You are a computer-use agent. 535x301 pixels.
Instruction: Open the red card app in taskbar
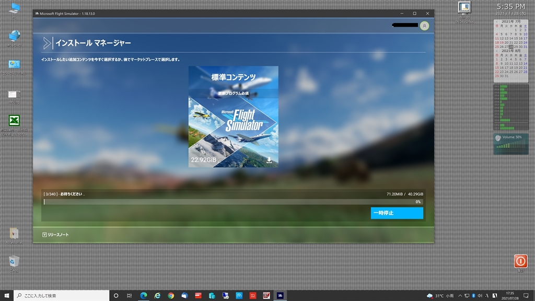[x=198, y=296]
